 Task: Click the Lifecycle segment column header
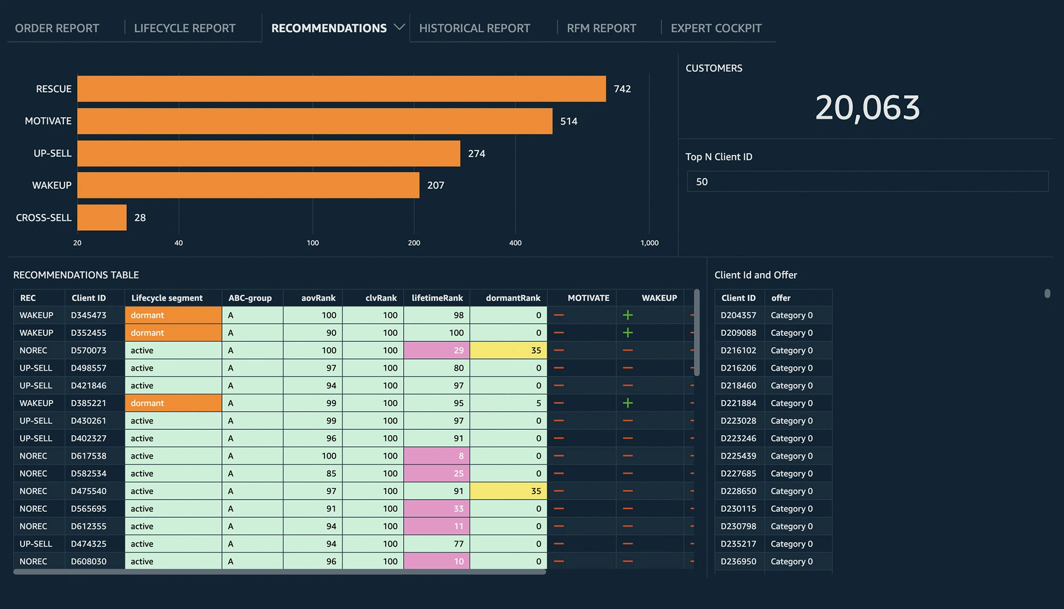click(x=167, y=298)
